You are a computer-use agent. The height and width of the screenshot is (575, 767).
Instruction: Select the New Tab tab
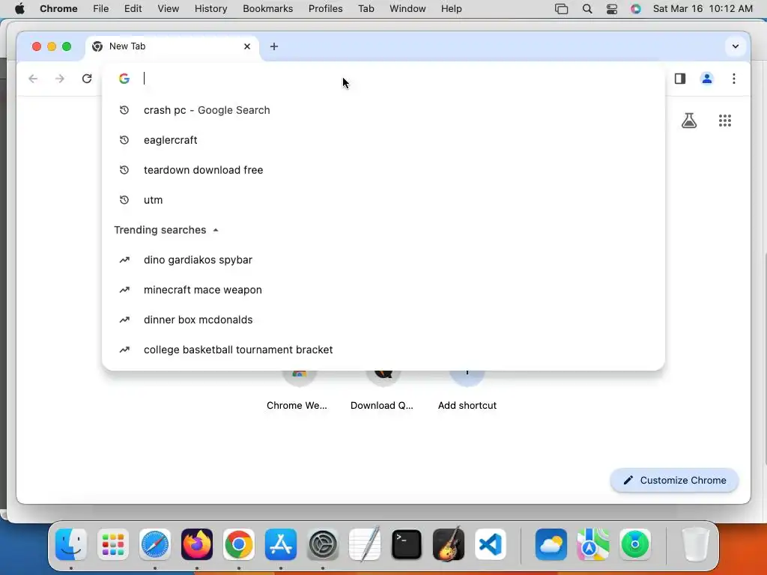(172, 46)
